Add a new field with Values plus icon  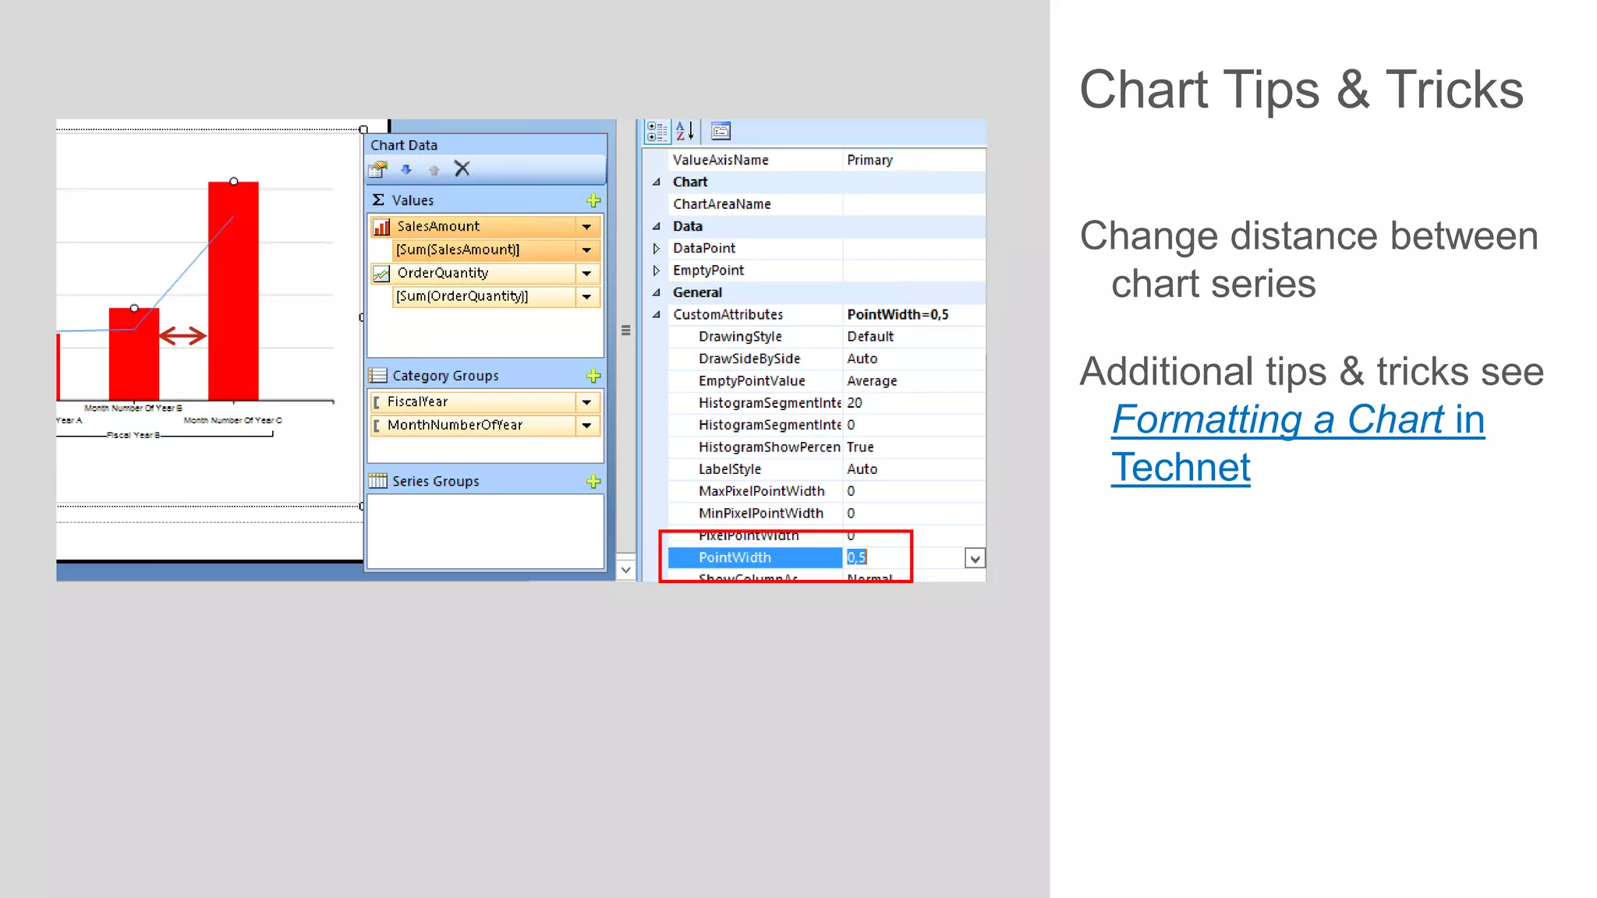pyautogui.click(x=593, y=200)
